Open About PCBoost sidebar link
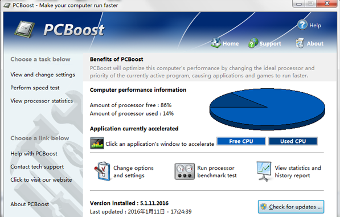The height and width of the screenshot is (217, 340). point(30,204)
